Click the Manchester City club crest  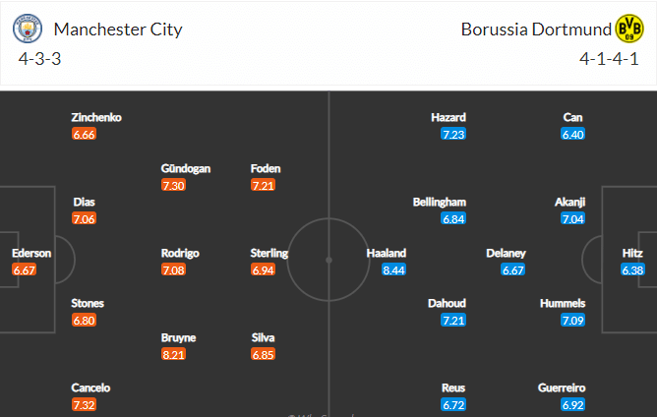click(28, 29)
